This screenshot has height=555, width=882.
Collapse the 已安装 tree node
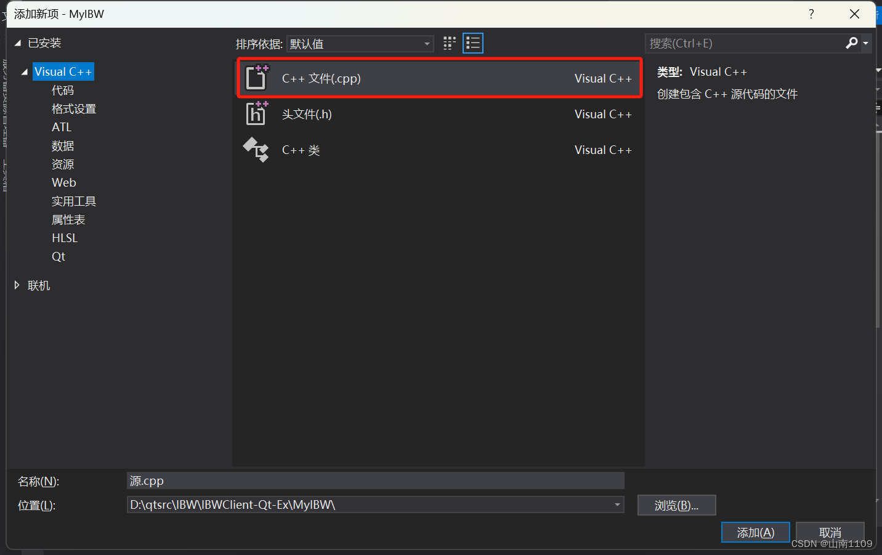point(18,43)
